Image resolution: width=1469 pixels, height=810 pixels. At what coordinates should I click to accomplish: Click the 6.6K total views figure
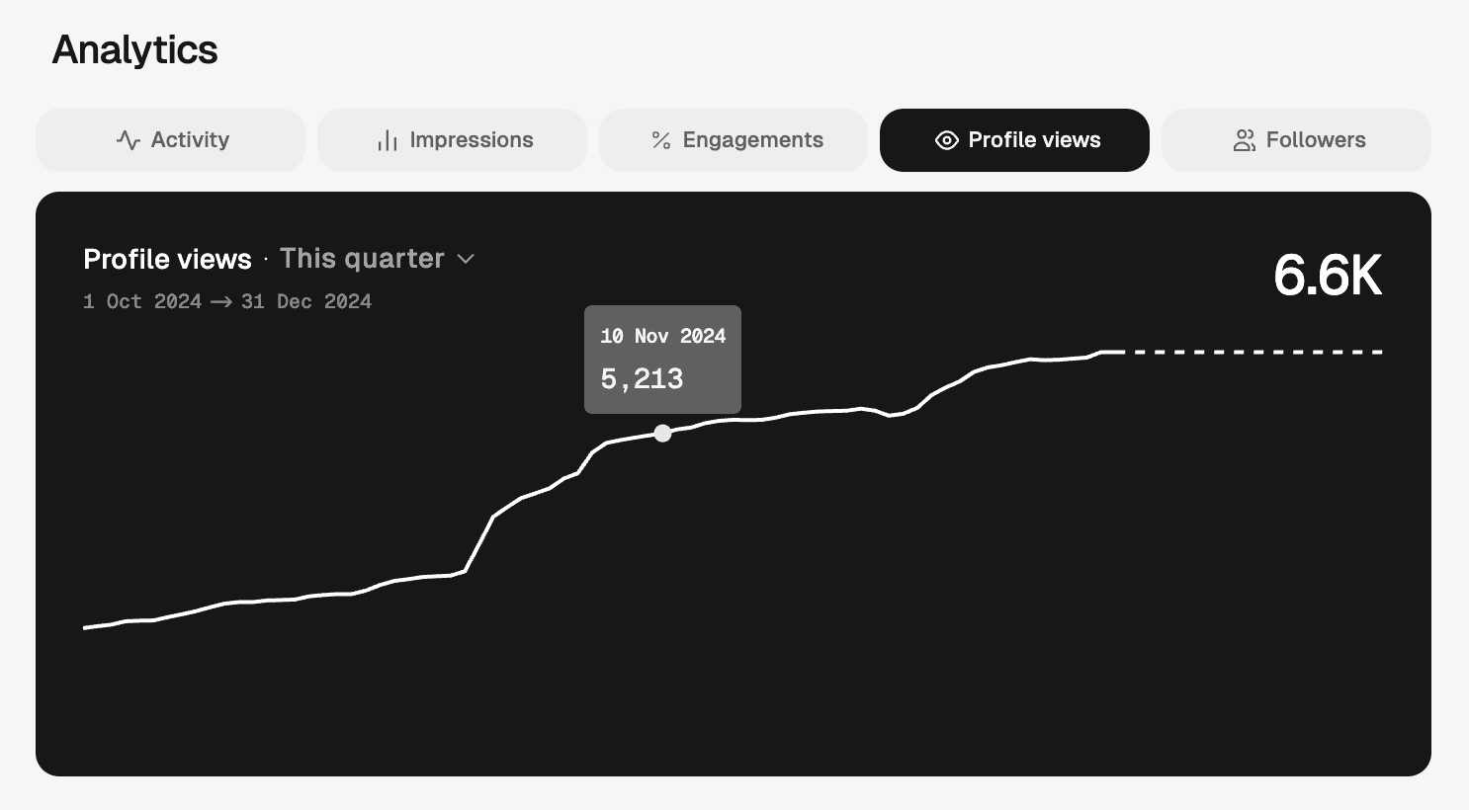1327,275
